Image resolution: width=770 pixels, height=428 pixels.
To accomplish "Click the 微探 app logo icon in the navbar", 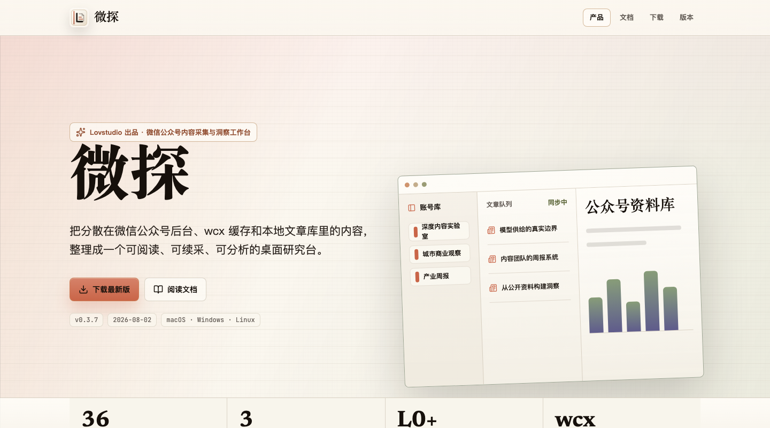I will click(79, 18).
